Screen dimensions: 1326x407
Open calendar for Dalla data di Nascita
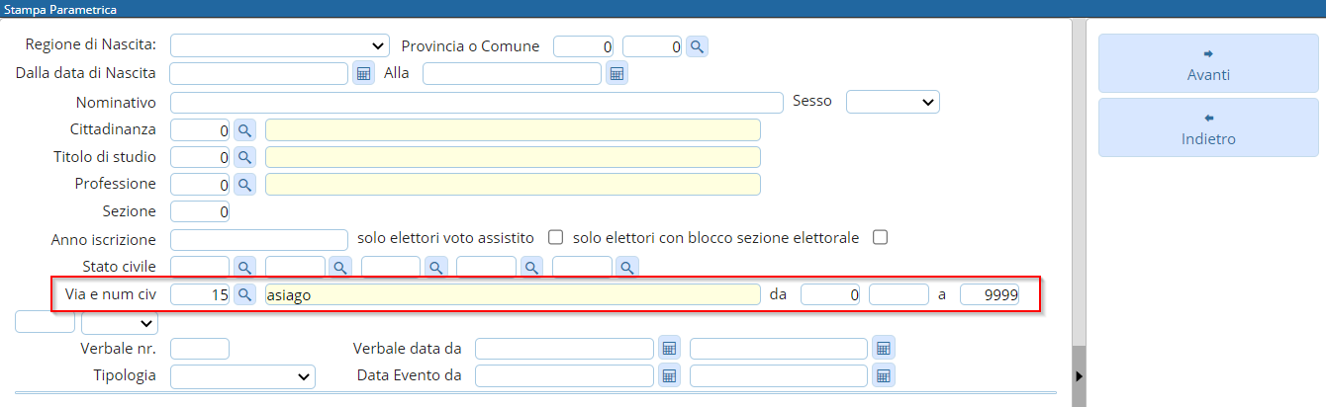[x=363, y=74]
